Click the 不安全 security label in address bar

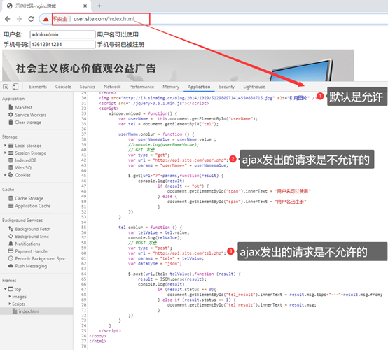(x=60, y=19)
